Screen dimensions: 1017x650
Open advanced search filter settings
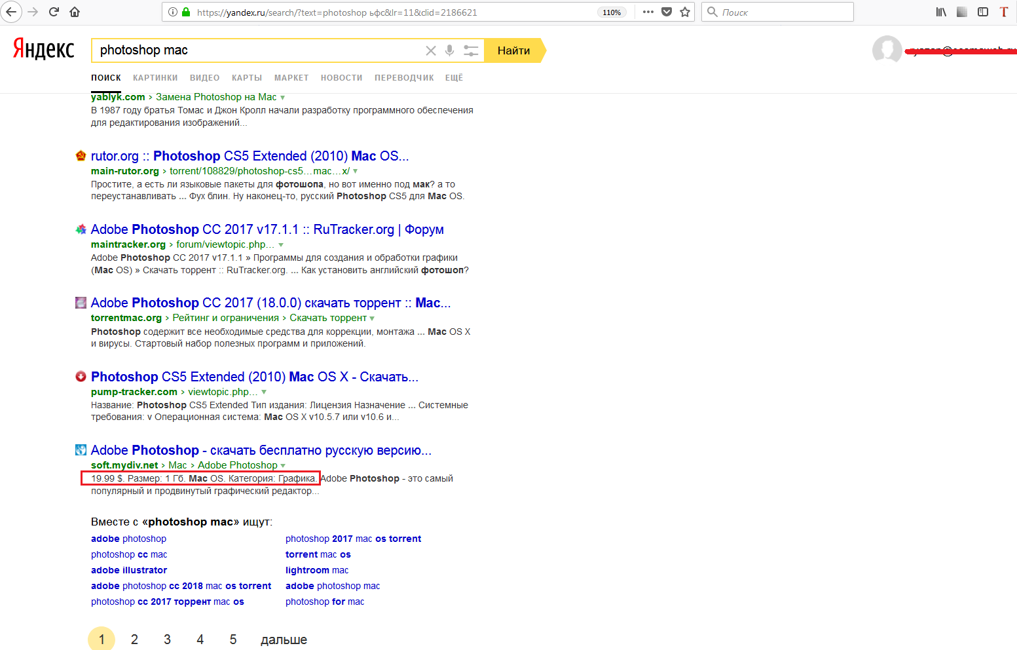point(471,50)
